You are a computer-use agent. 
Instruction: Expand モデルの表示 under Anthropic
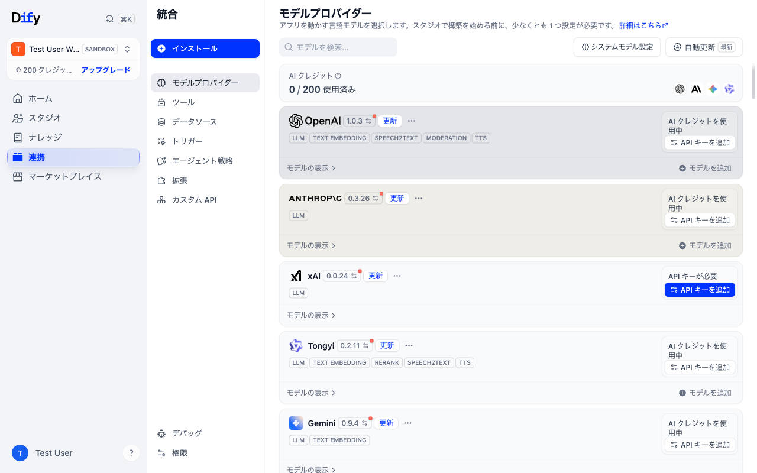(x=311, y=245)
